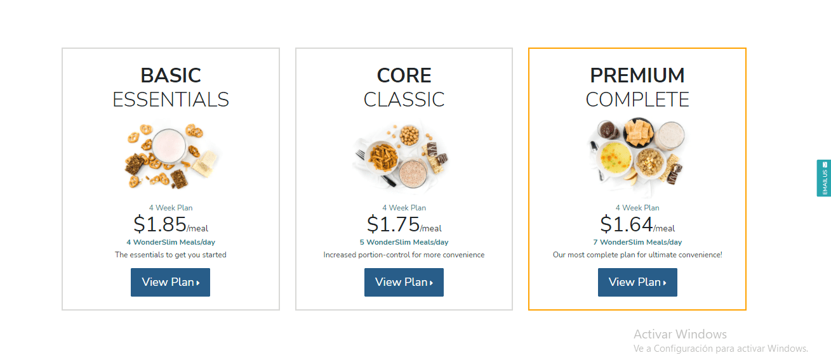831x360 pixels.
Task: Click the $1.75 per meal price
Action: 404,224
